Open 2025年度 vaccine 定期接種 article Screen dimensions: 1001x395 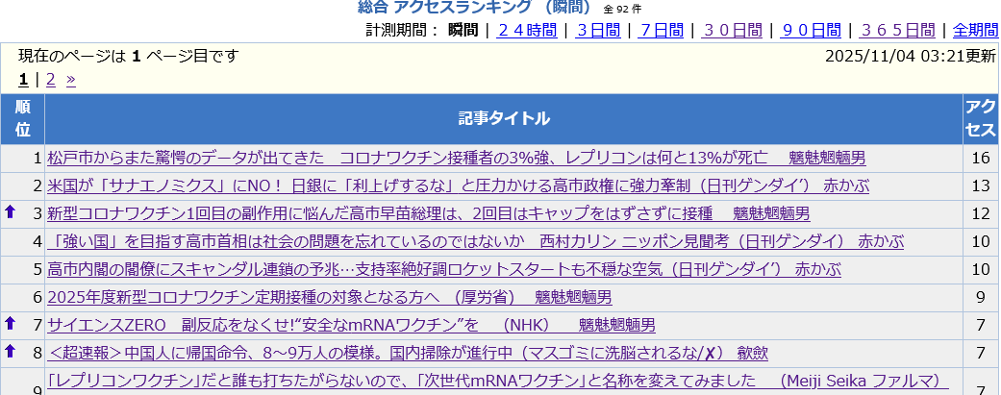tap(329, 297)
